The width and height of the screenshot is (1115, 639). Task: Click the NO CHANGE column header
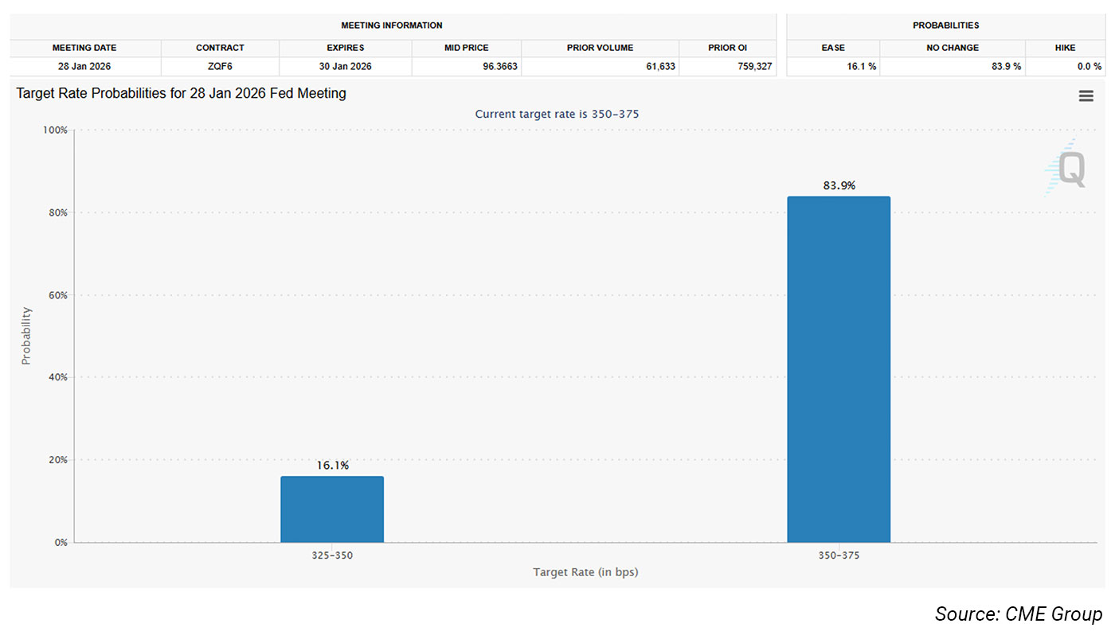[x=952, y=48]
